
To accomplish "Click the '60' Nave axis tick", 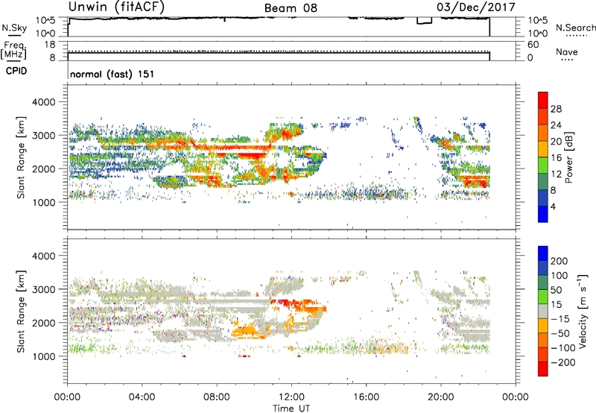I will pyautogui.click(x=533, y=45).
